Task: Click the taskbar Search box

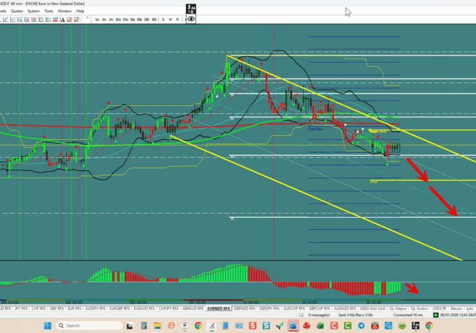Action: [x=89, y=326]
